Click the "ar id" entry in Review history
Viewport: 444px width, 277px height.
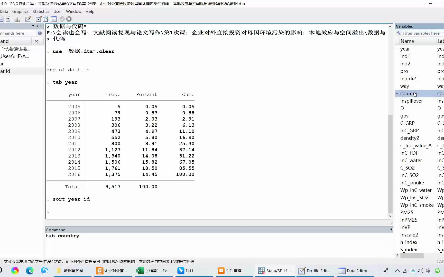(22, 71)
